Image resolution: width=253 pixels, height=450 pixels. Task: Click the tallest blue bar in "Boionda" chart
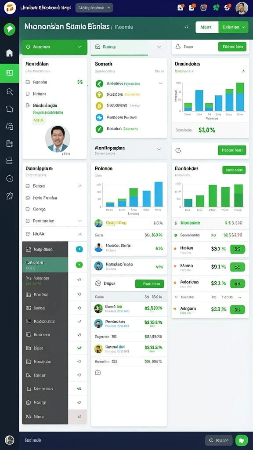coord(159,194)
